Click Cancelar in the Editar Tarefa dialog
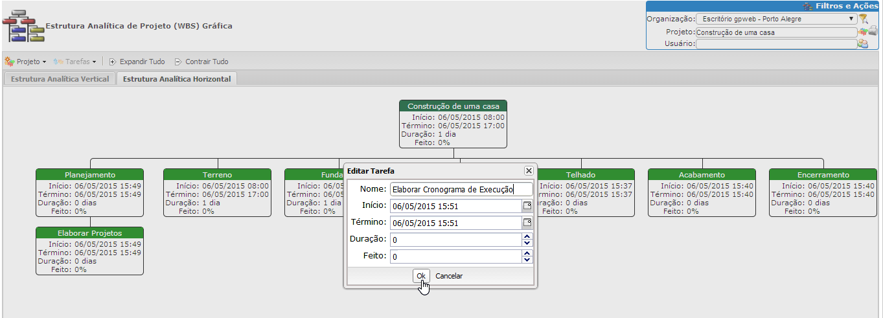Image resolution: width=883 pixels, height=318 pixels. tap(449, 276)
